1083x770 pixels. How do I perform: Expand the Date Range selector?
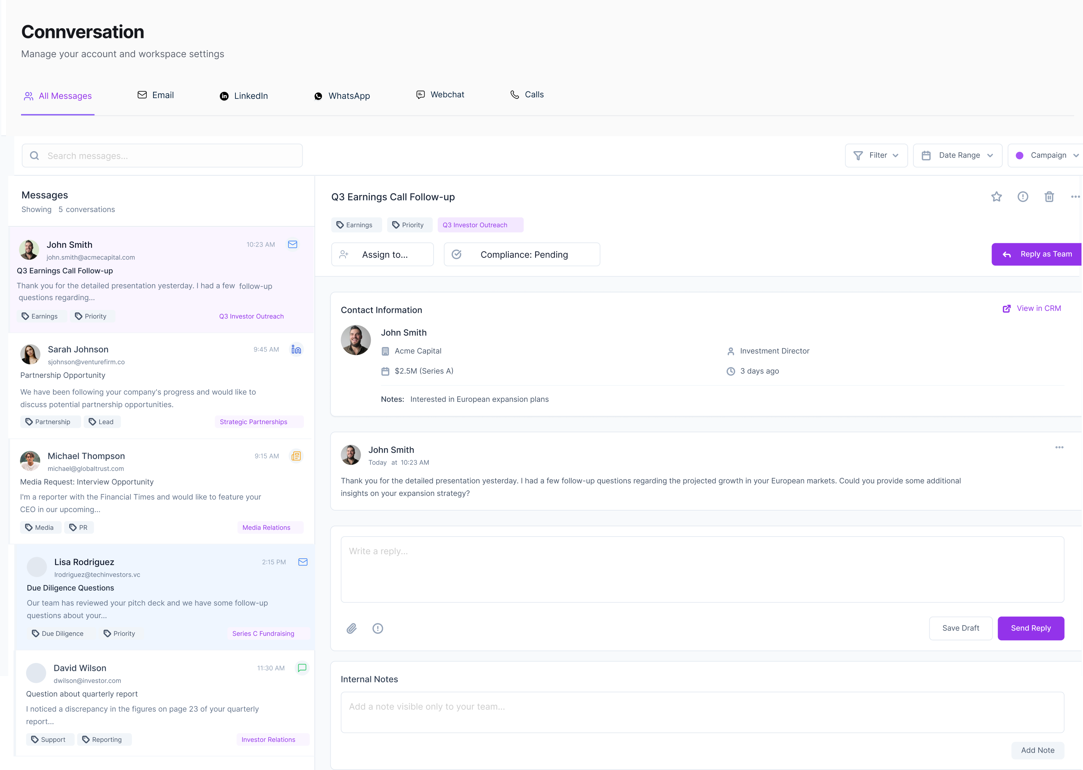point(957,155)
